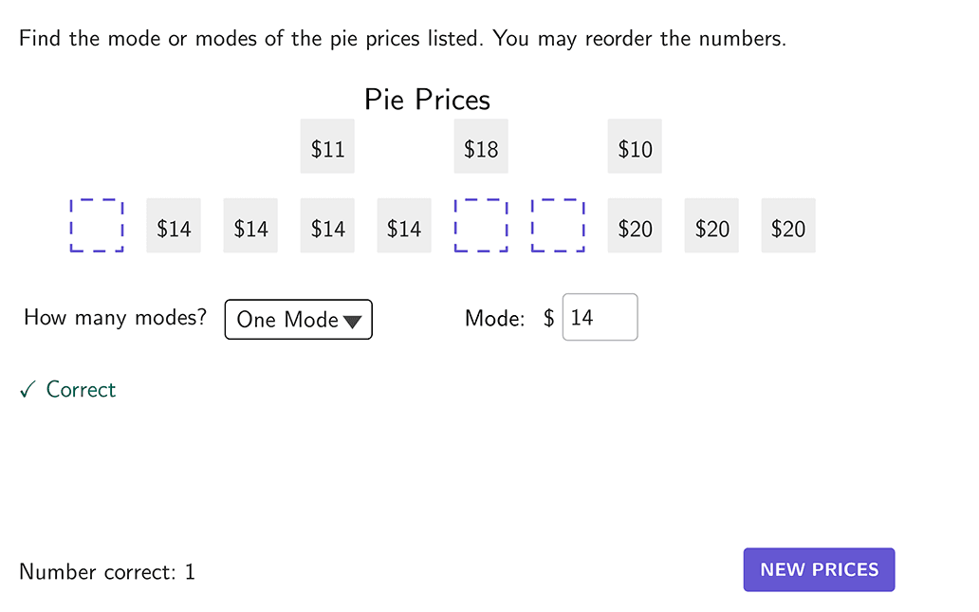Select the last $20 price tile

point(787,225)
